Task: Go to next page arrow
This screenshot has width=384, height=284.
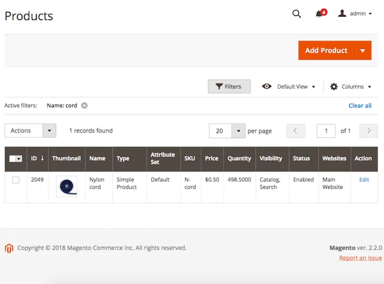Action: tap(369, 130)
